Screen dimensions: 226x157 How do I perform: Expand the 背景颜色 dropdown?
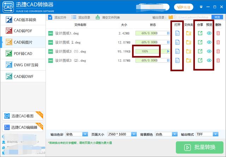175,134
